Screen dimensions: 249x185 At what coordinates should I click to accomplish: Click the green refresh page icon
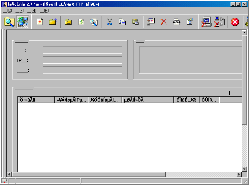[x=81, y=22]
